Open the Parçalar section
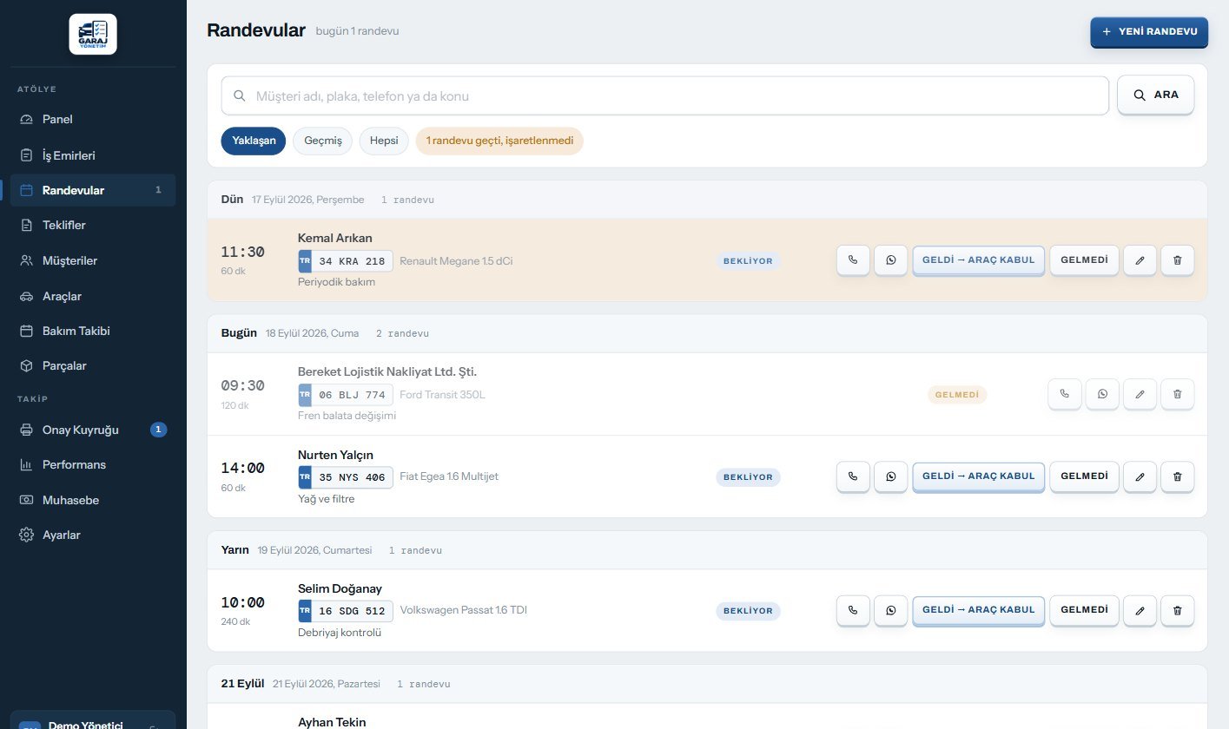Viewport: 1229px width, 729px height. tap(93, 365)
